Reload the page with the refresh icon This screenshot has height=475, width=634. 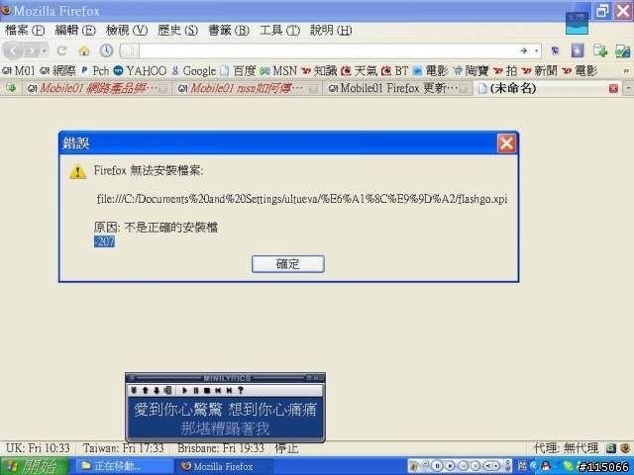point(61,50)
